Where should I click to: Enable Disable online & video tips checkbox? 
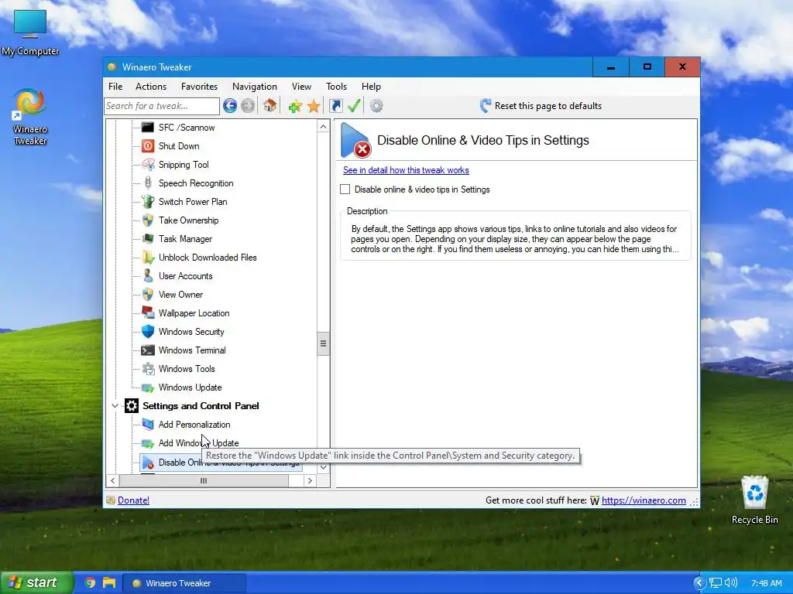(x=345, y=189)
